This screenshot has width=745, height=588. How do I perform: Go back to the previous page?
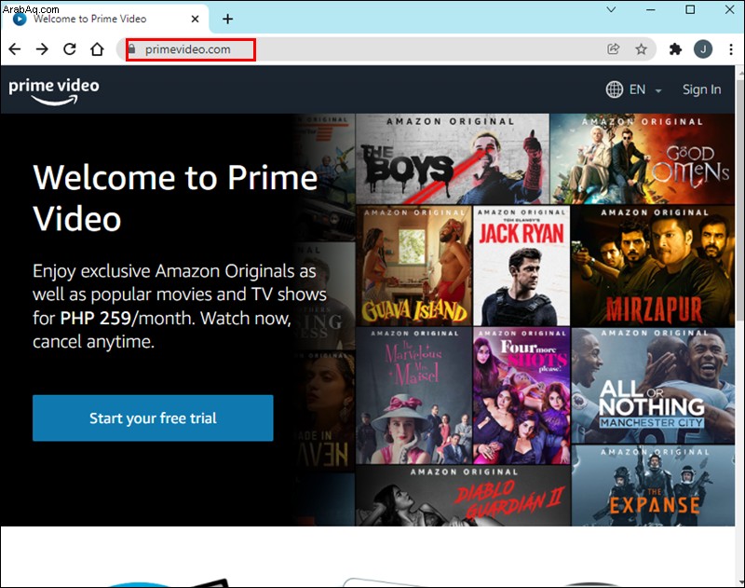pyautogui.click(x=15, y=49)
